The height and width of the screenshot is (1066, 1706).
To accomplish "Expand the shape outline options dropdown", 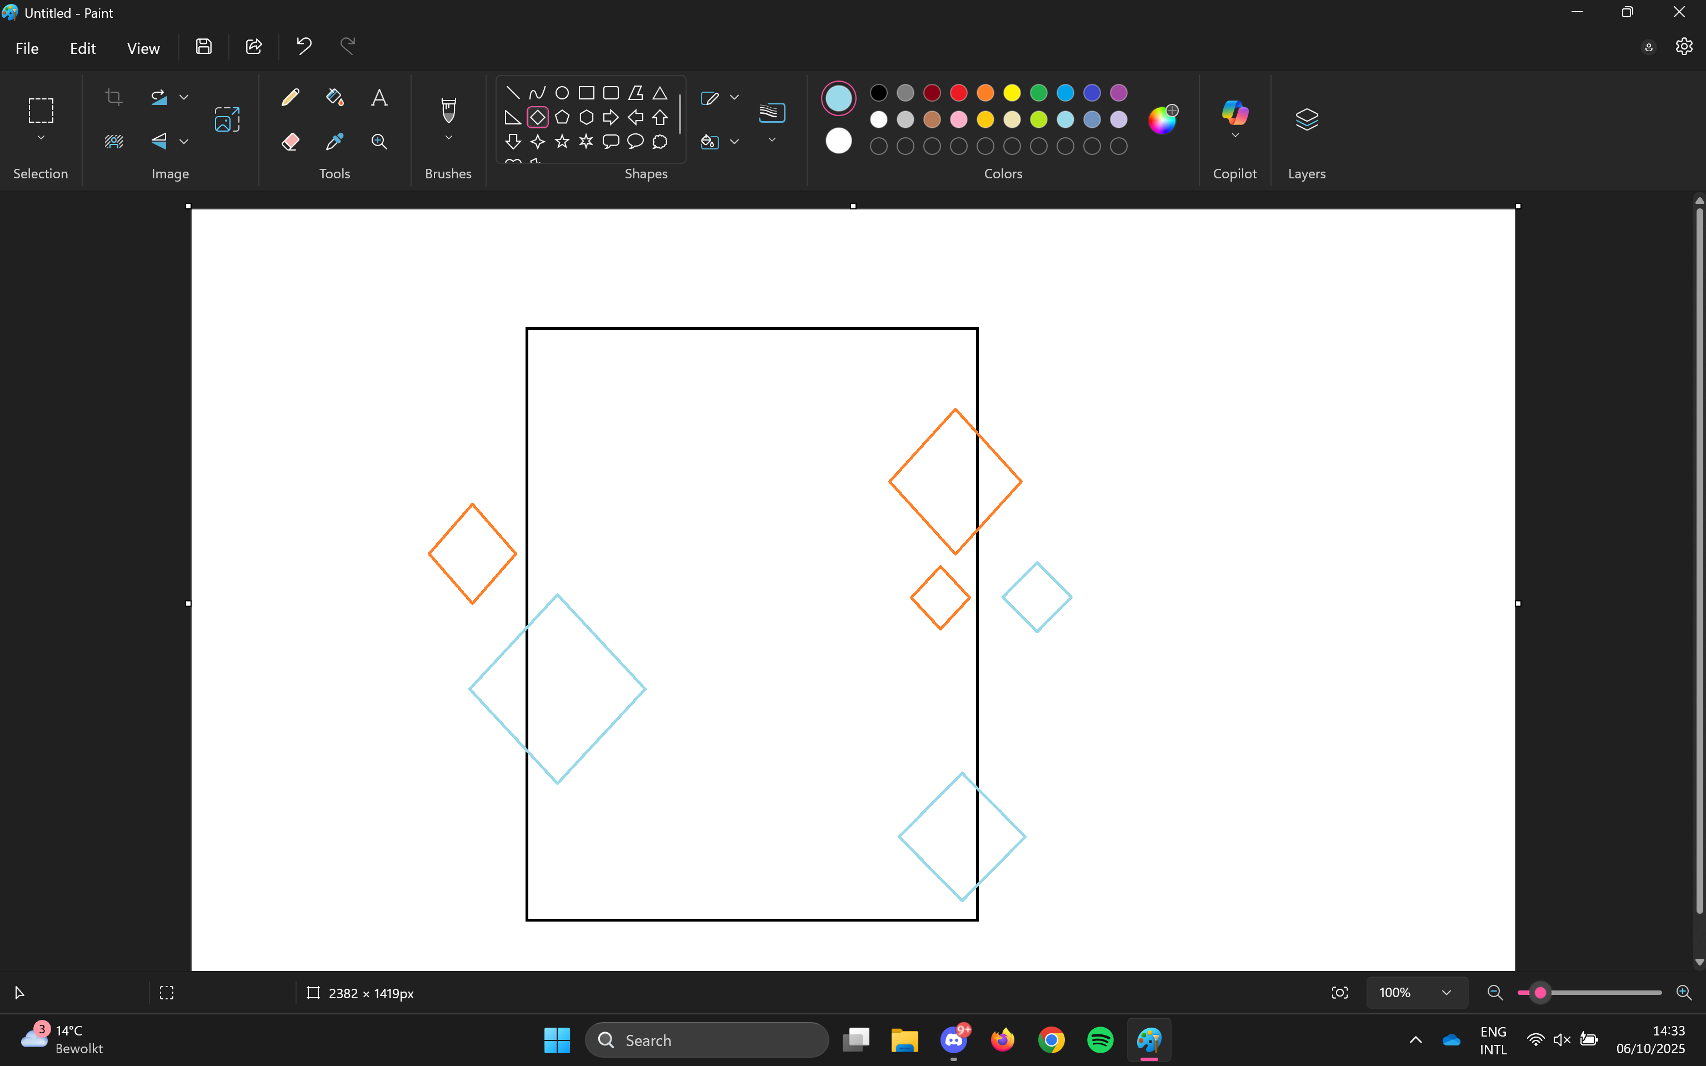I will click(734, 97).
